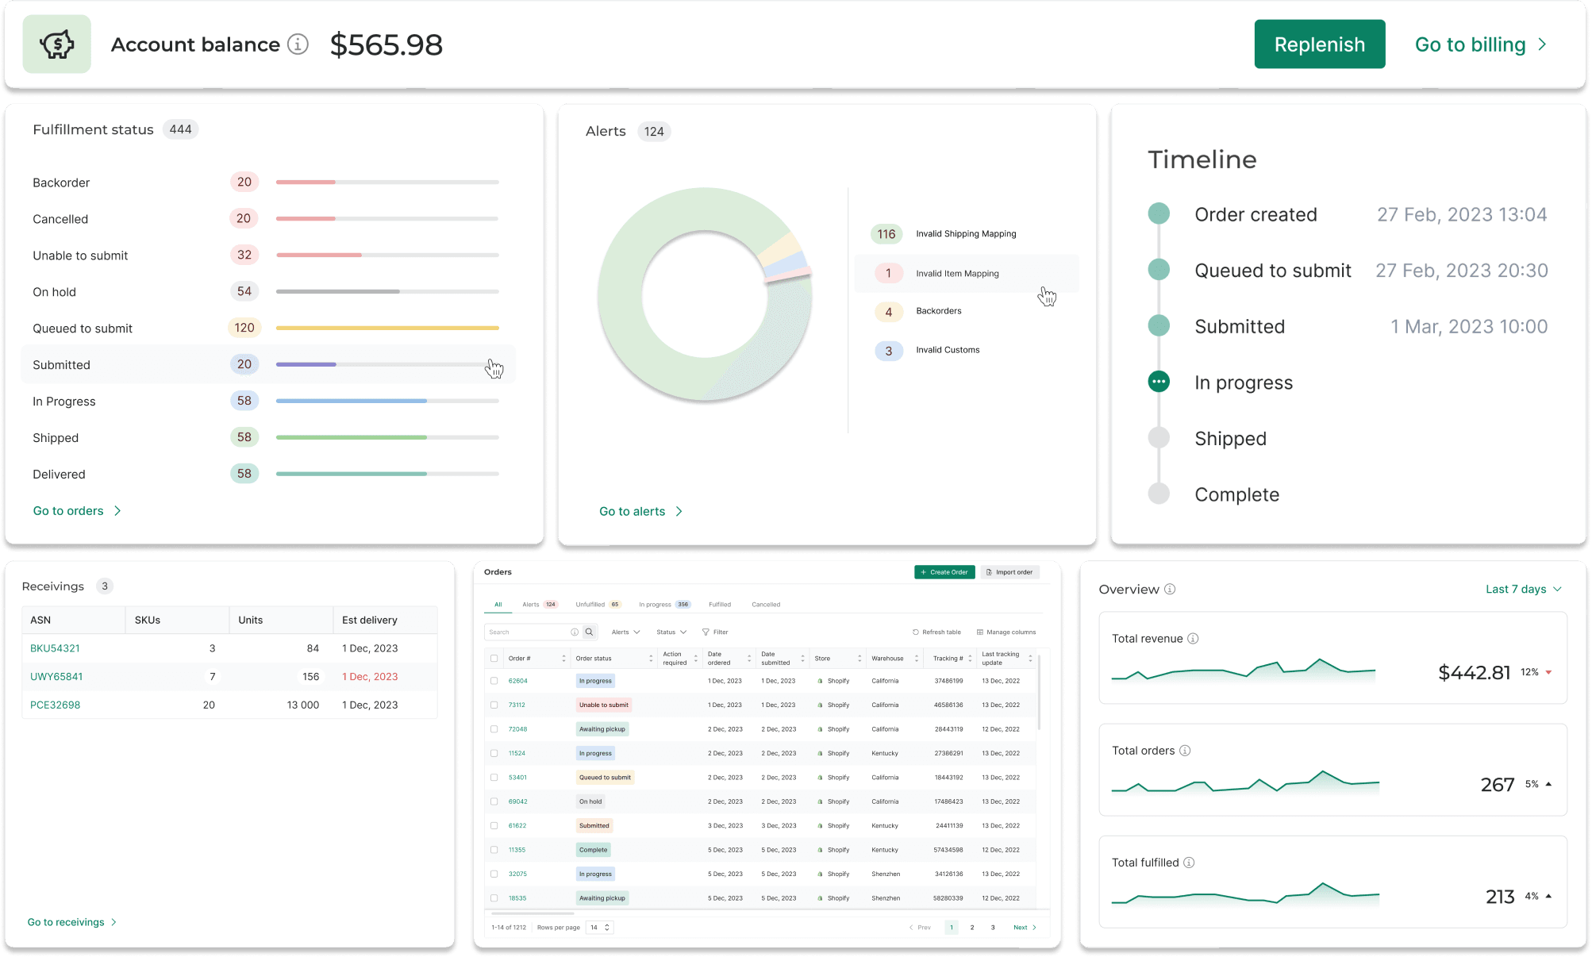Switch to the Cancelled orders tab
Screen dimensions: 1592x957
[x=766, y=605]
